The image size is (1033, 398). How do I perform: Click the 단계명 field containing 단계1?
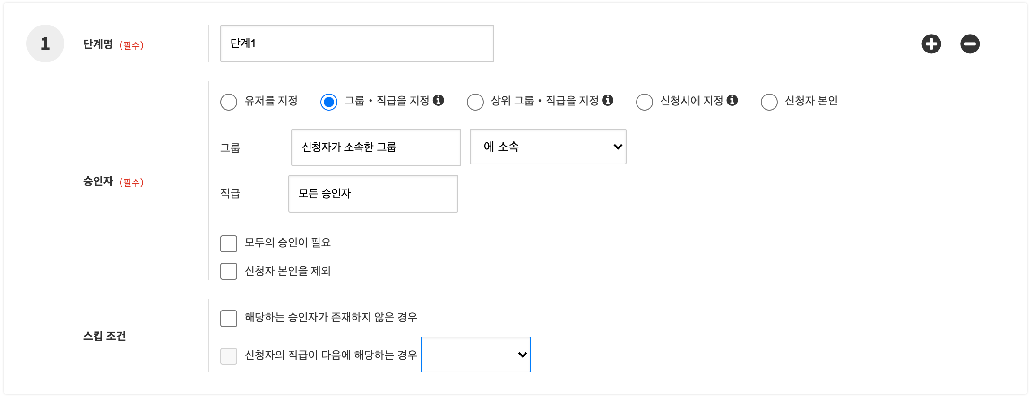coord(357,43)
